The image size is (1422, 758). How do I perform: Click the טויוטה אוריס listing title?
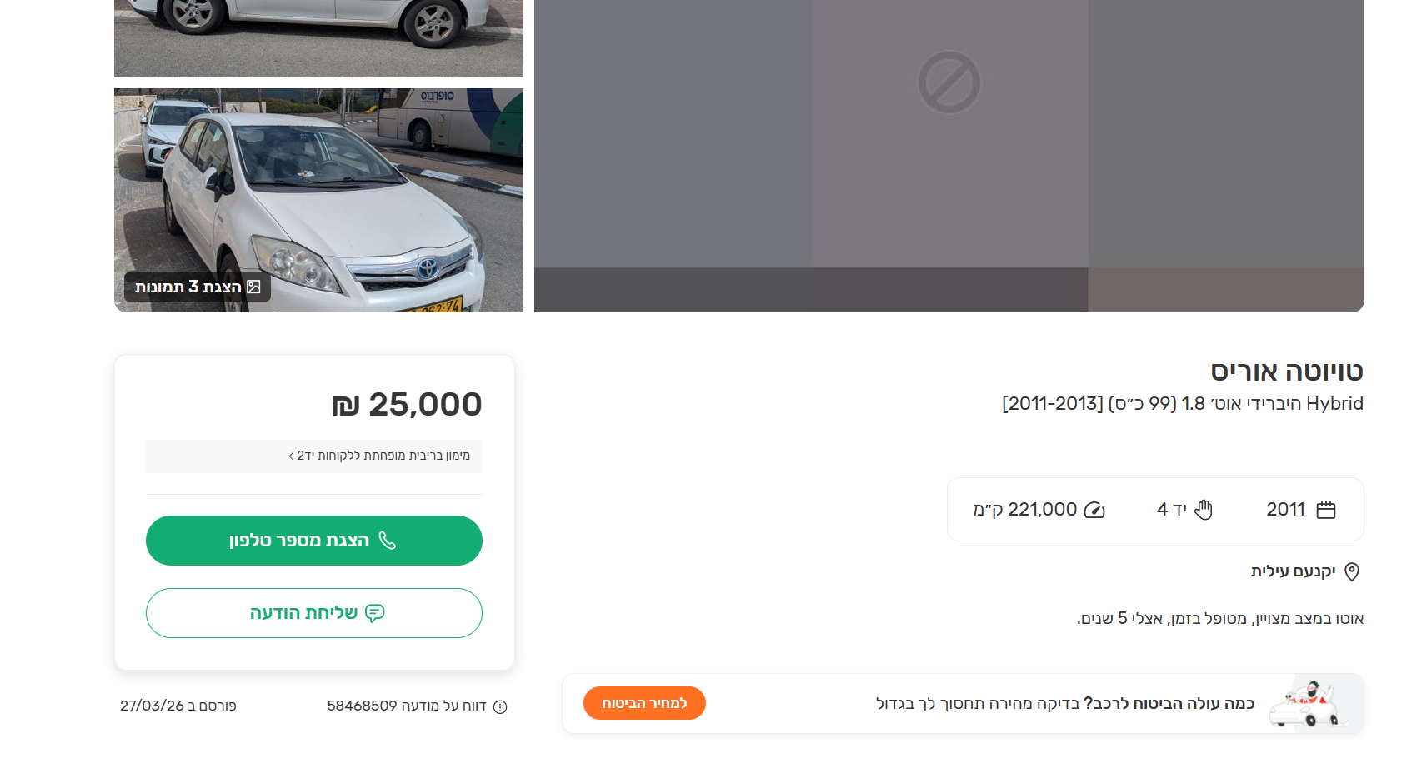point(1286,372)
